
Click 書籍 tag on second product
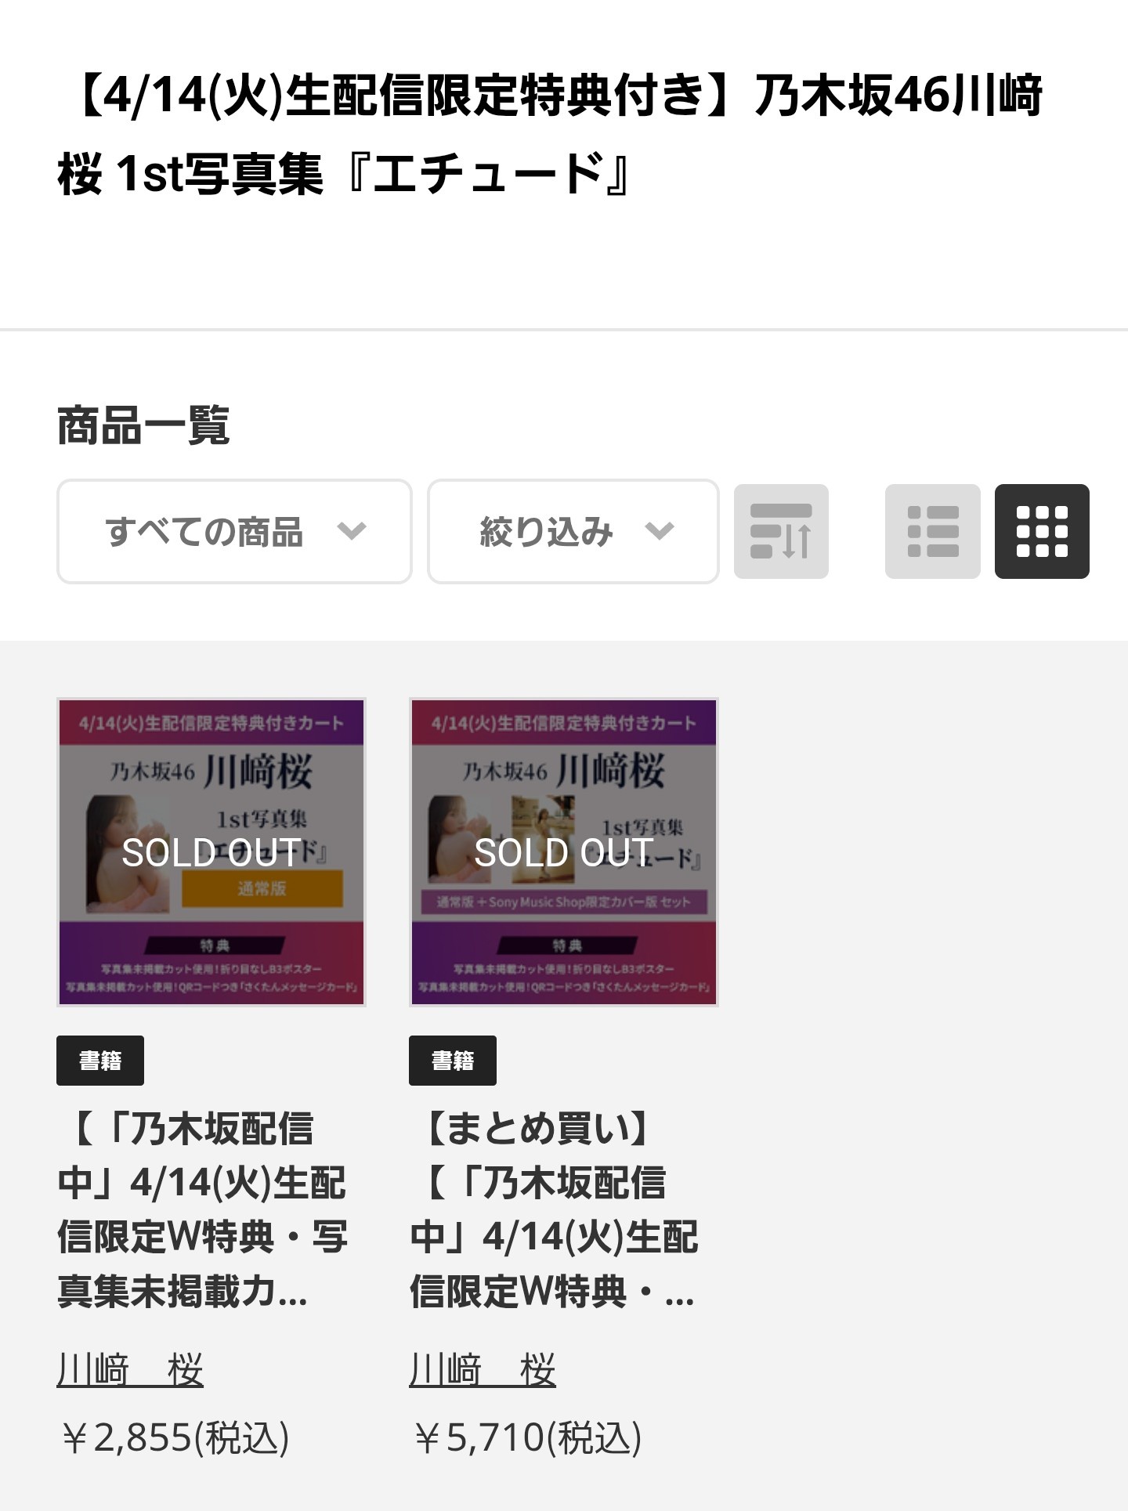pyautogui.click(x=453, y=1061)
